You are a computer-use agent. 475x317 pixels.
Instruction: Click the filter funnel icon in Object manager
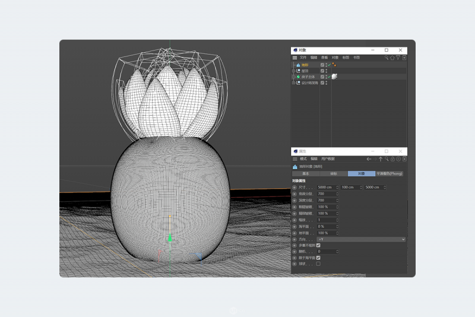point(398,58)
